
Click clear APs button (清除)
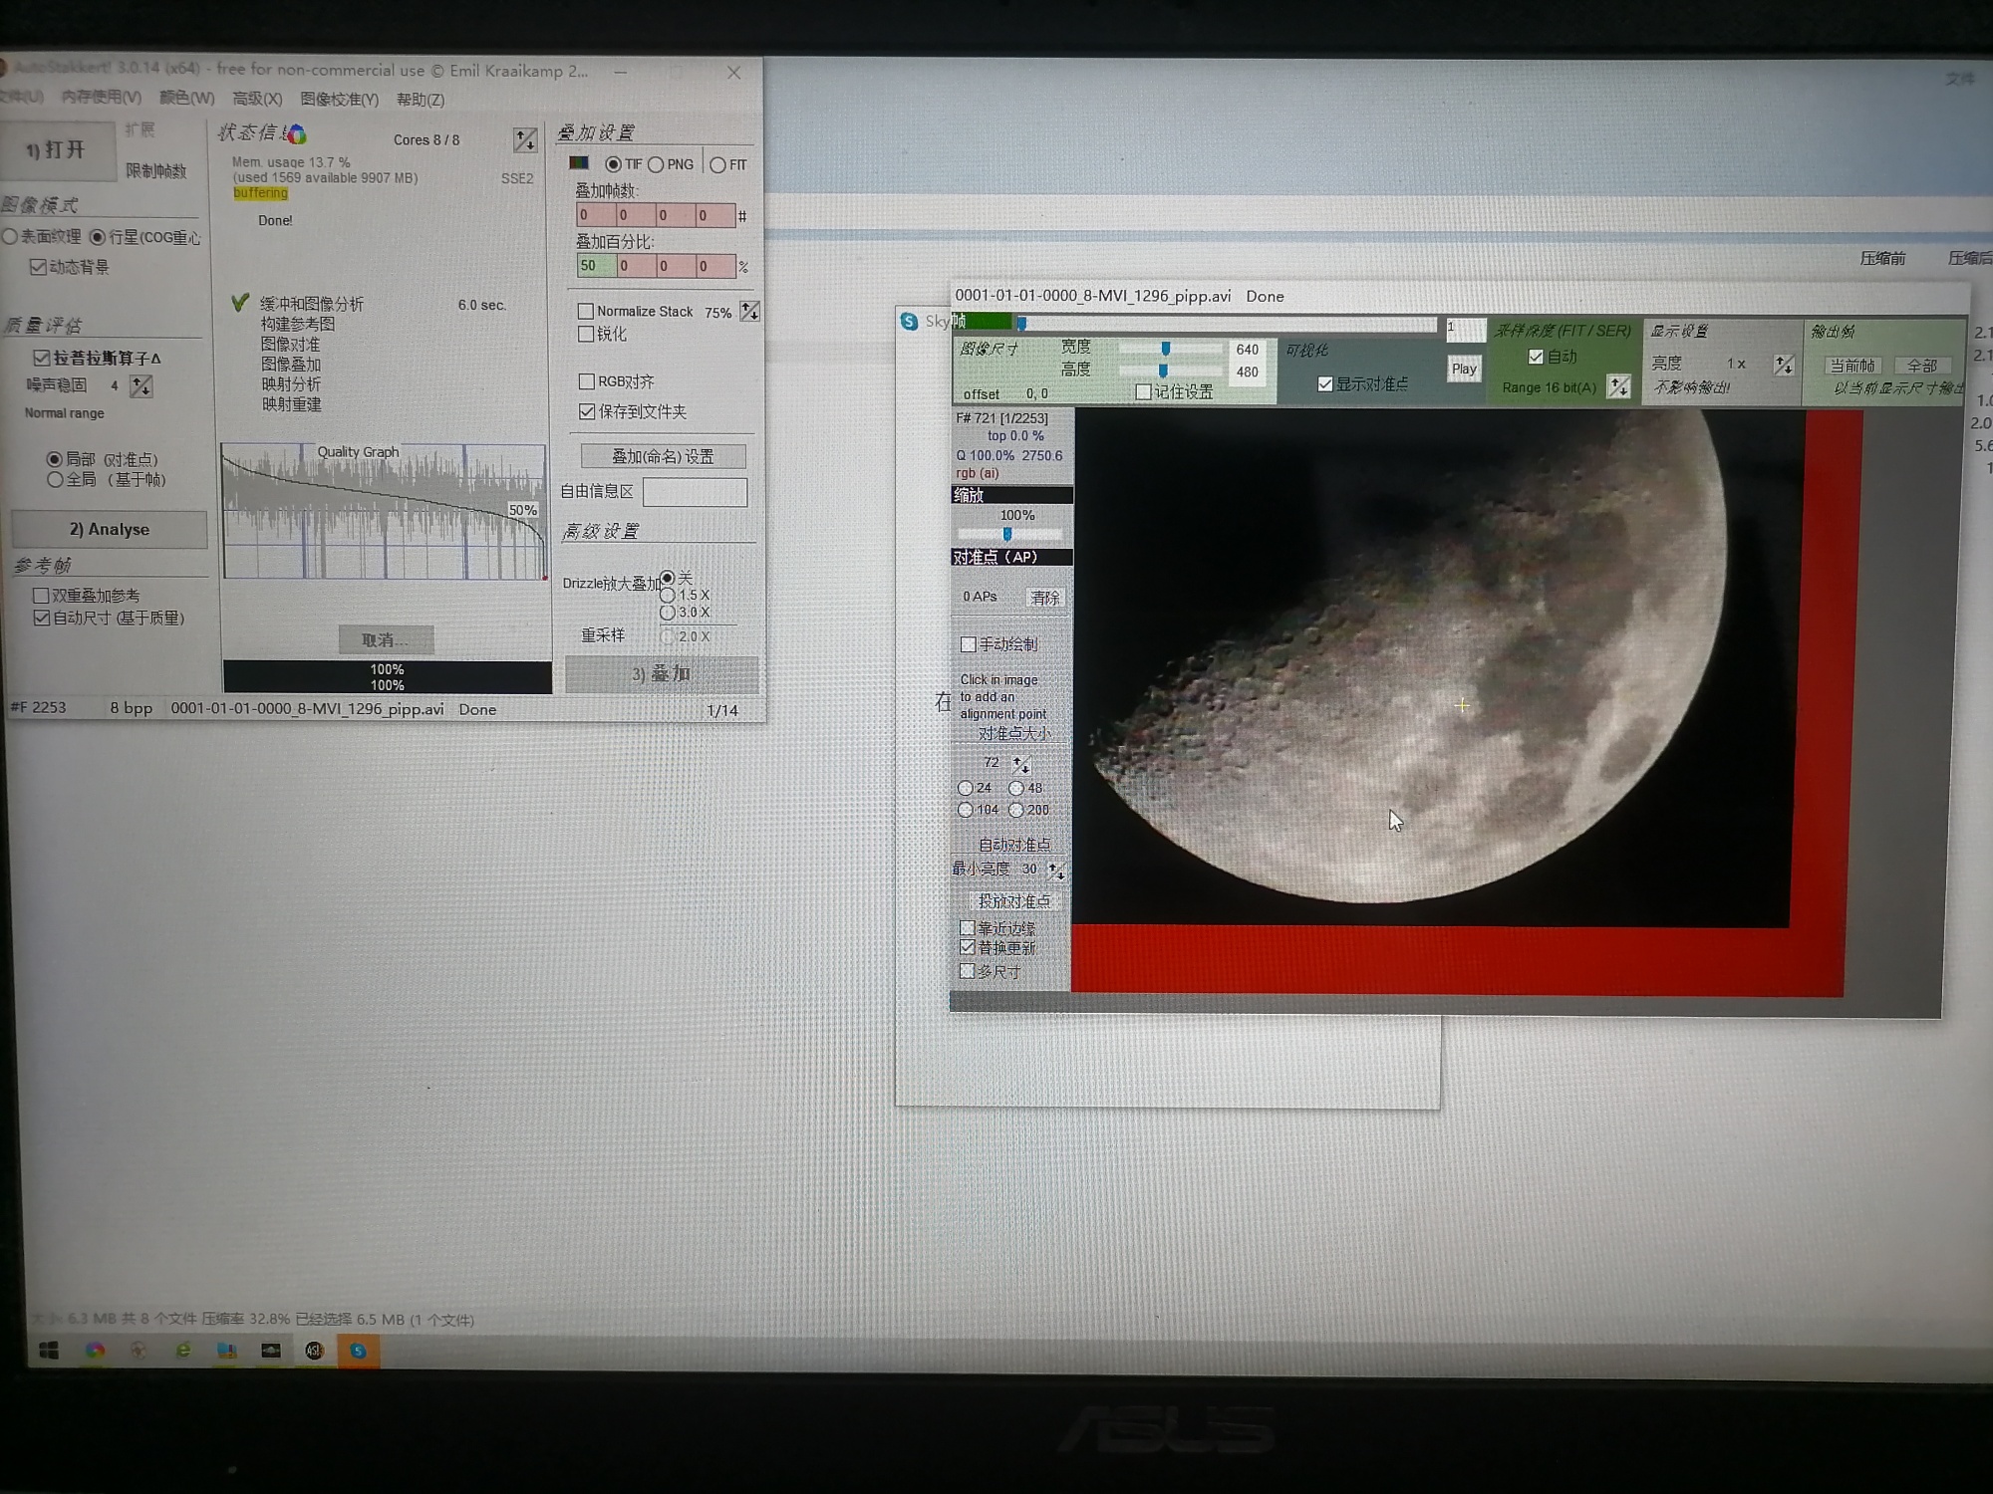coord(1045,597)
